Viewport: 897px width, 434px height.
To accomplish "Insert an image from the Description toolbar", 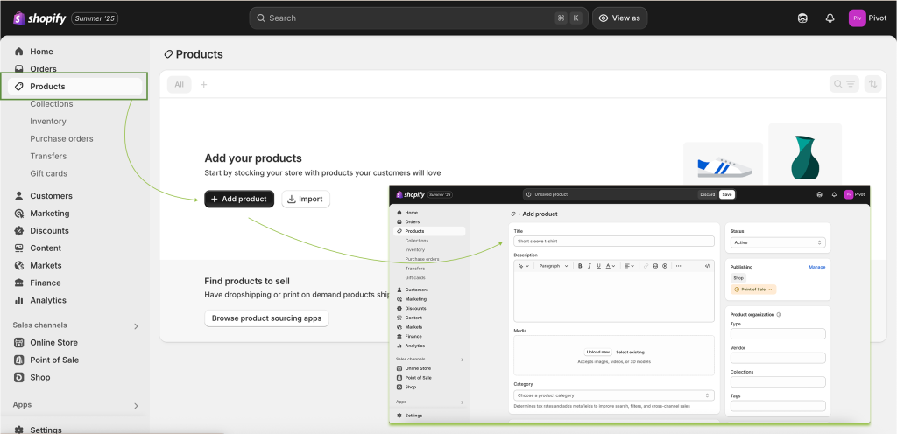I will pos(655,266).
